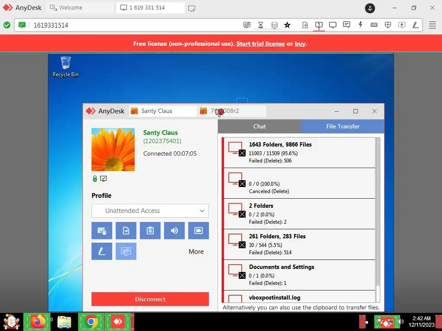Click the monitor checkmark icon under profile picture
Viewport: 442px width, 331px height.
[x=104, y=178]
